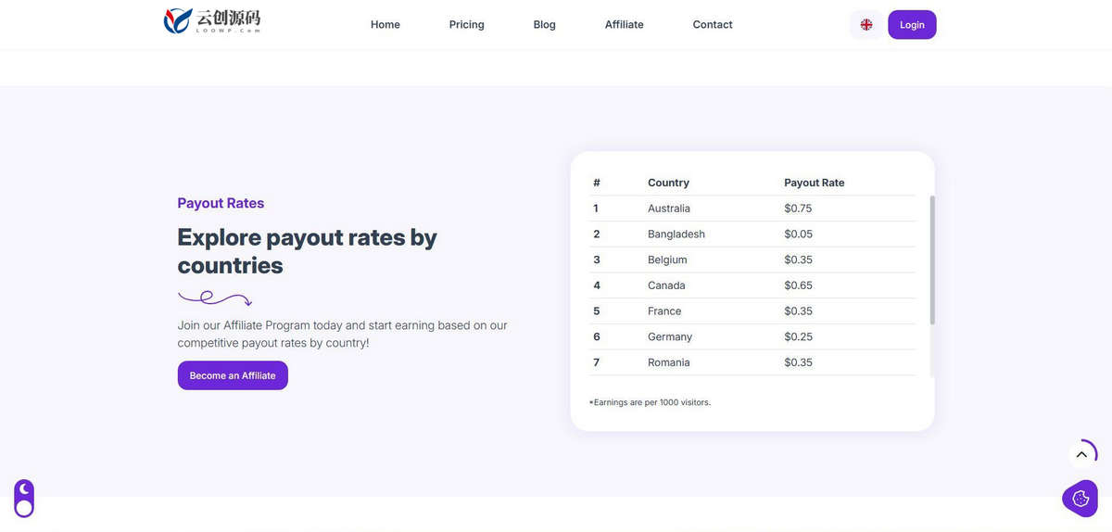Select the Australia row in table
This screenshot has width=1112, height=532.
[752, 209]
